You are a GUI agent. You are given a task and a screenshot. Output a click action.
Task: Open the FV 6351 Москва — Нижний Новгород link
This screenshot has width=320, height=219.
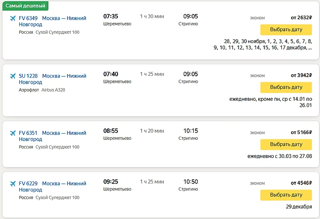click(x=52, y=136)
